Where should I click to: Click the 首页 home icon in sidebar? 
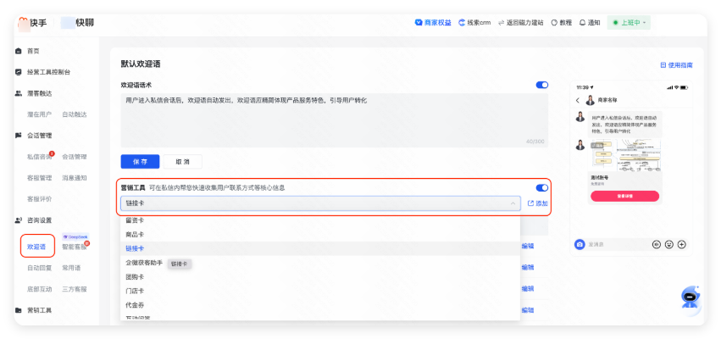19,51
